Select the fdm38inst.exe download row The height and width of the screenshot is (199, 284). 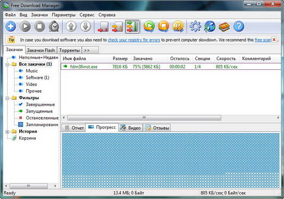pyautogui.click(x=171, y=66)
